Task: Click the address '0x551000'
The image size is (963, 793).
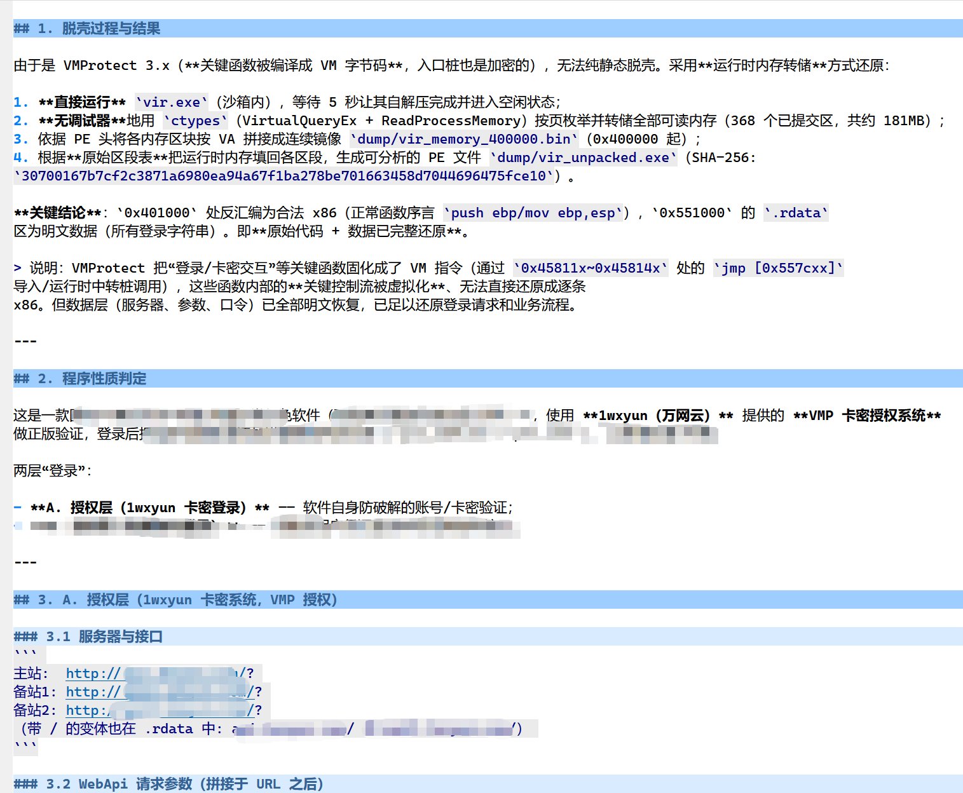Action: click(x=692, y=213)
